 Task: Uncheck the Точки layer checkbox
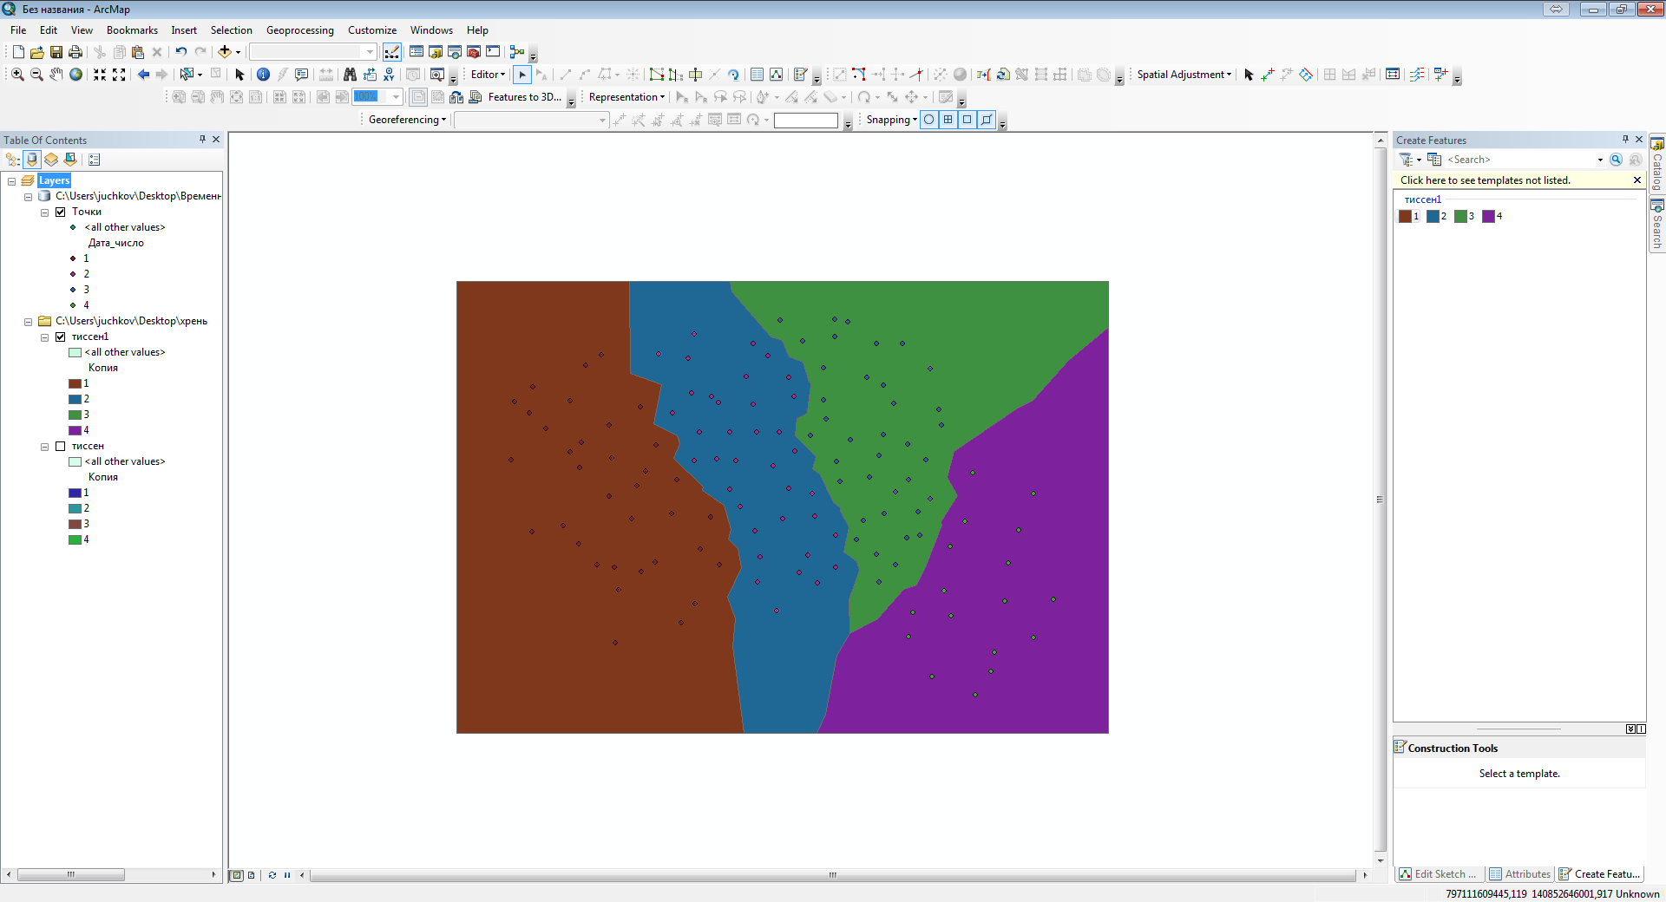(61, 212)
